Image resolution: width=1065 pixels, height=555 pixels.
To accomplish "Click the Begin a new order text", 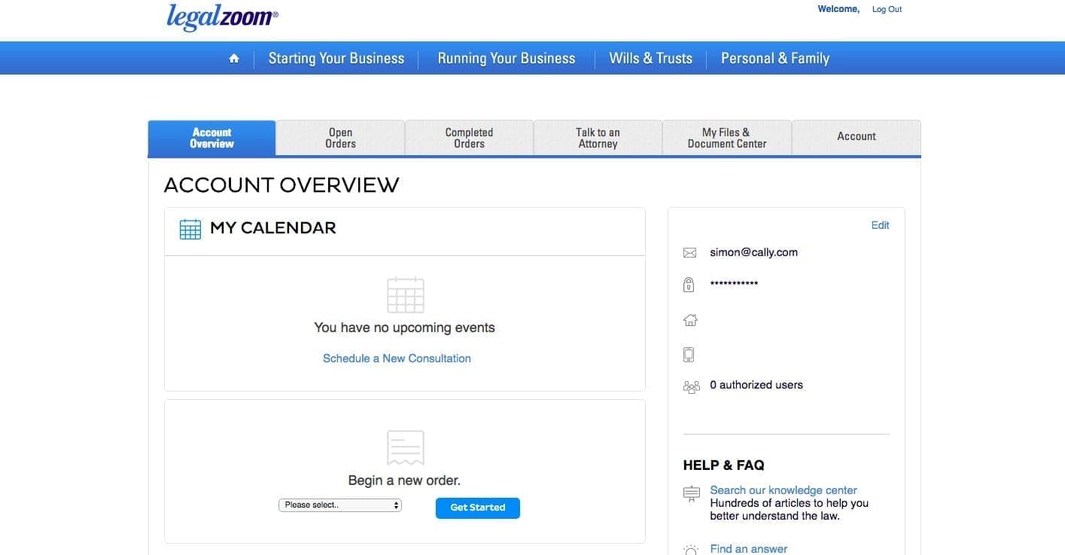I will [404, 480].
